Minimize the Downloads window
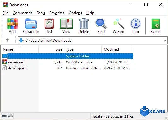168x120 pixels. (x=132, y=5)
